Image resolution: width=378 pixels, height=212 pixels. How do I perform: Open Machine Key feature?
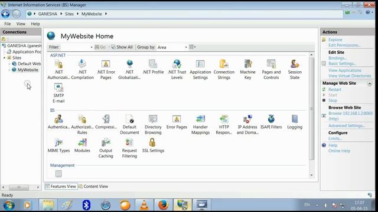click(247, 69)
